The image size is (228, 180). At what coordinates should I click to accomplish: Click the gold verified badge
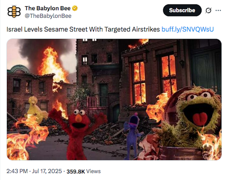pos(75,8)
